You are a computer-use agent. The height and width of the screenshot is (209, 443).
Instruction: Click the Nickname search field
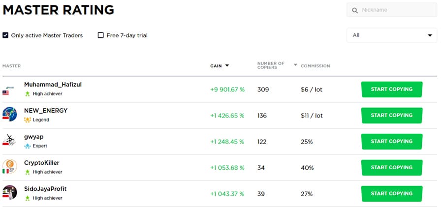point(396,10)
